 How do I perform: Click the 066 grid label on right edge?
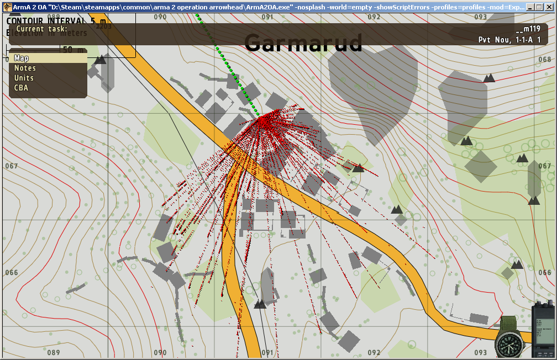click(545, 272)
